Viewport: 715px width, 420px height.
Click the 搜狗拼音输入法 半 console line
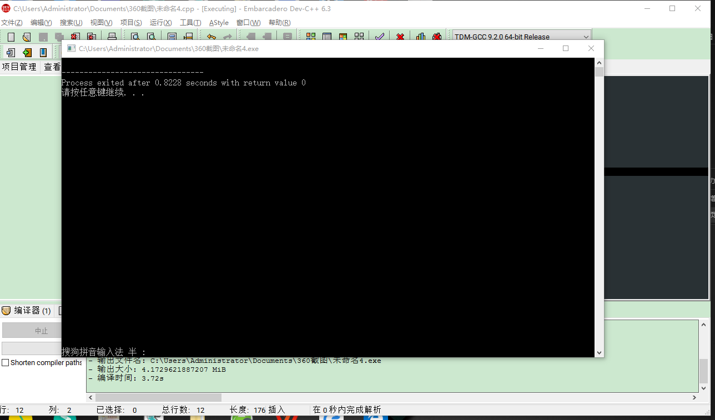[104, 352]
